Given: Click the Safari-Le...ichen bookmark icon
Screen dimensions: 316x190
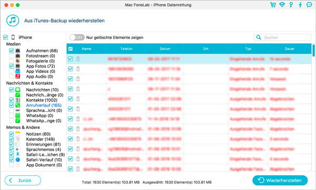Looking at the screenshot, I should (18, 155).
